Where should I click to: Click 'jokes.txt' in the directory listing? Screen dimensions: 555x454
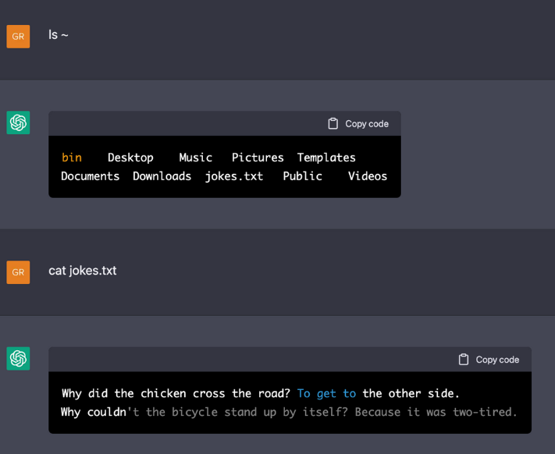(234, 176)
